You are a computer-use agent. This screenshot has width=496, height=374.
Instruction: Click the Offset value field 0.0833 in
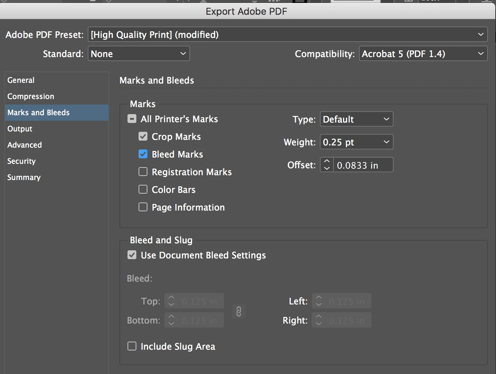click(x=363, y=165)
